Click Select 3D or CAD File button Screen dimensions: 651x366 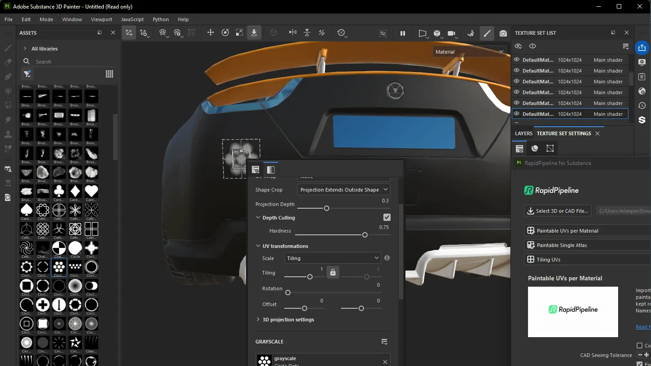[558, 211]
